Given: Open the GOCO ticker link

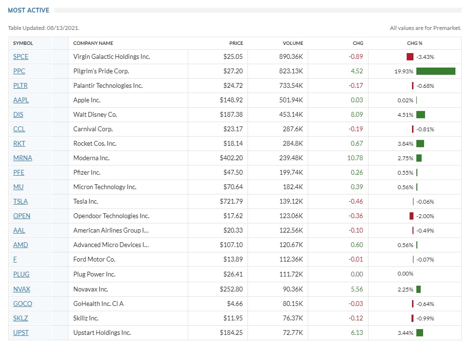Looking at the screenshot, I should coord(23,304).
